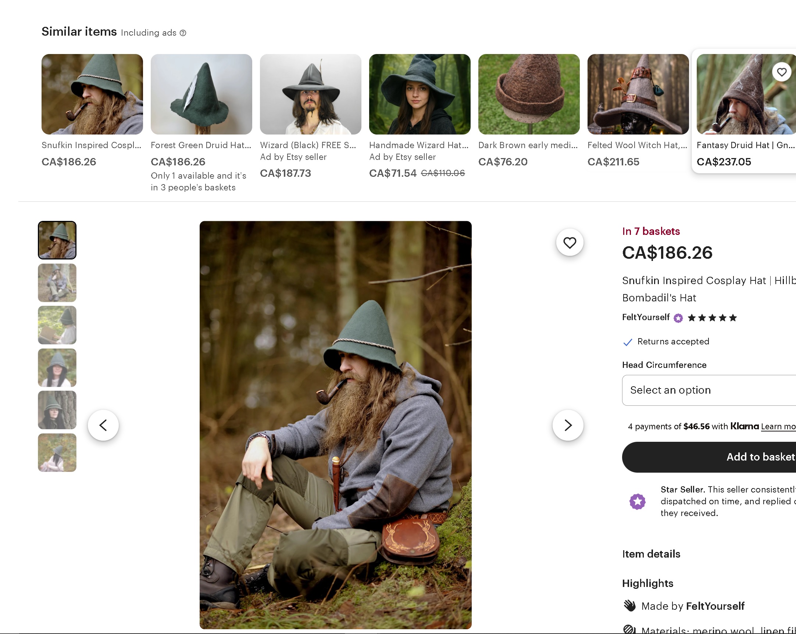
Task: Click the five-star rating
Action: [712, 318]
